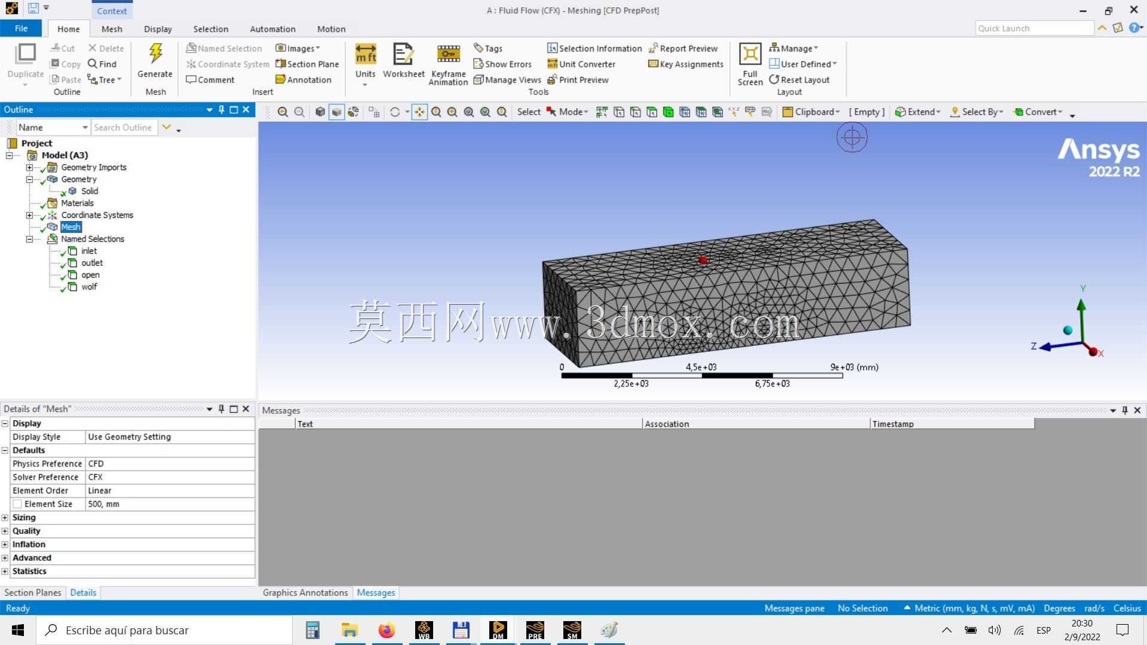The height and width of the screenshot is (645, 1147).
Task: Switch to the Selection ribbon tab
Action: (210, 29)
